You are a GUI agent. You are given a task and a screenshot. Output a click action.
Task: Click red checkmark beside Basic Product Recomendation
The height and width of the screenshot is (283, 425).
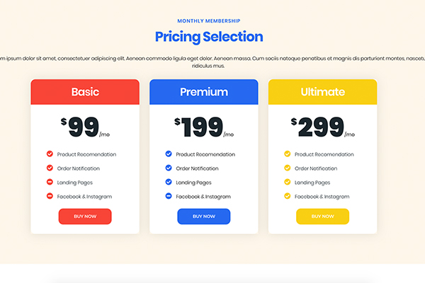pos(50,154)
